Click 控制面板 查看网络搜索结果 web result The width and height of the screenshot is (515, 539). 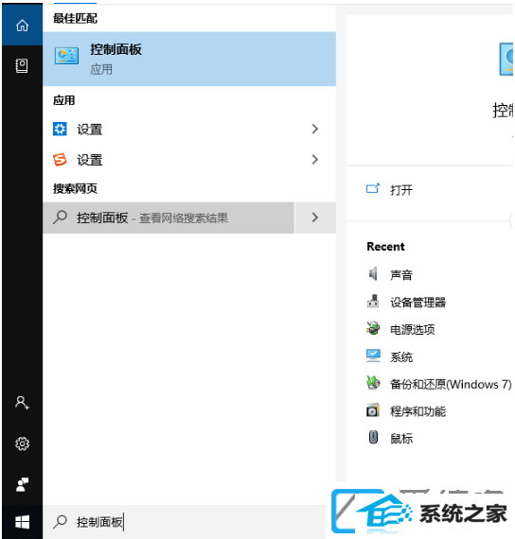169,217
